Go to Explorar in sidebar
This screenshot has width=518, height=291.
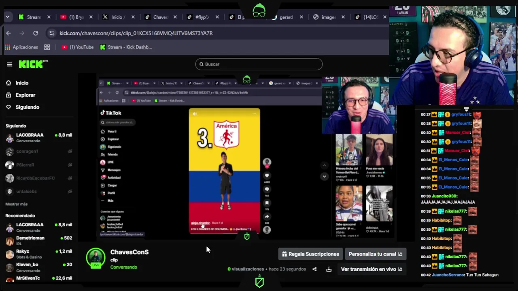[21, 95]
